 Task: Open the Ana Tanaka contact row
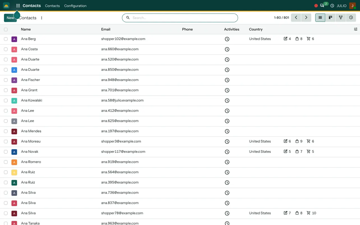180,222
